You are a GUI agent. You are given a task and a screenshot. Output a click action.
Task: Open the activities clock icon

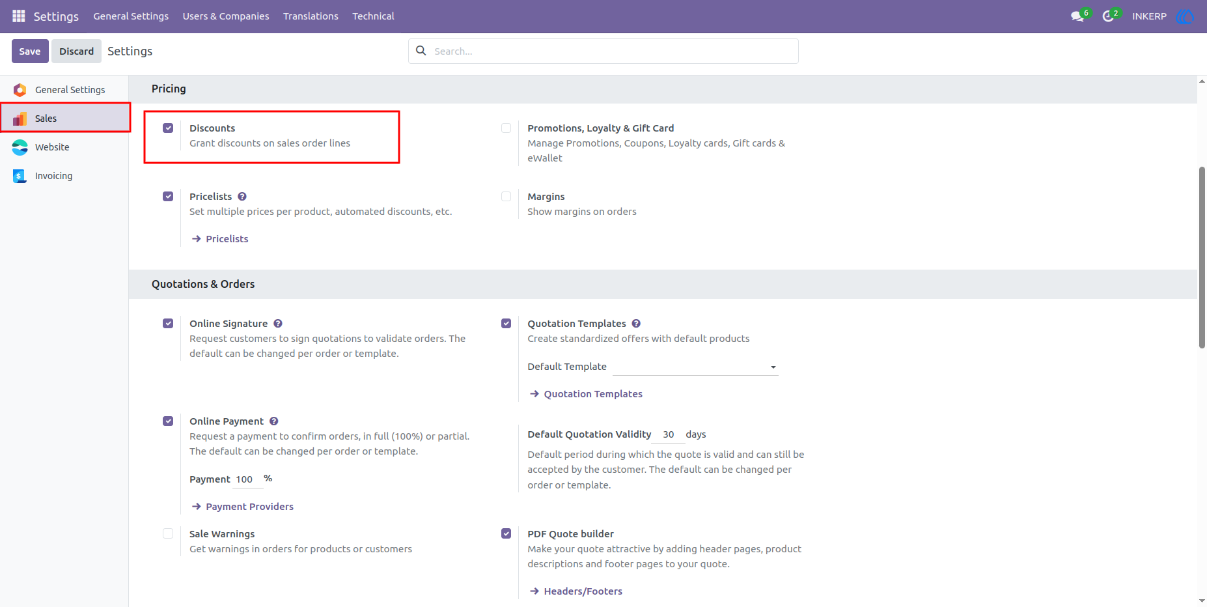pos(1108,16)
